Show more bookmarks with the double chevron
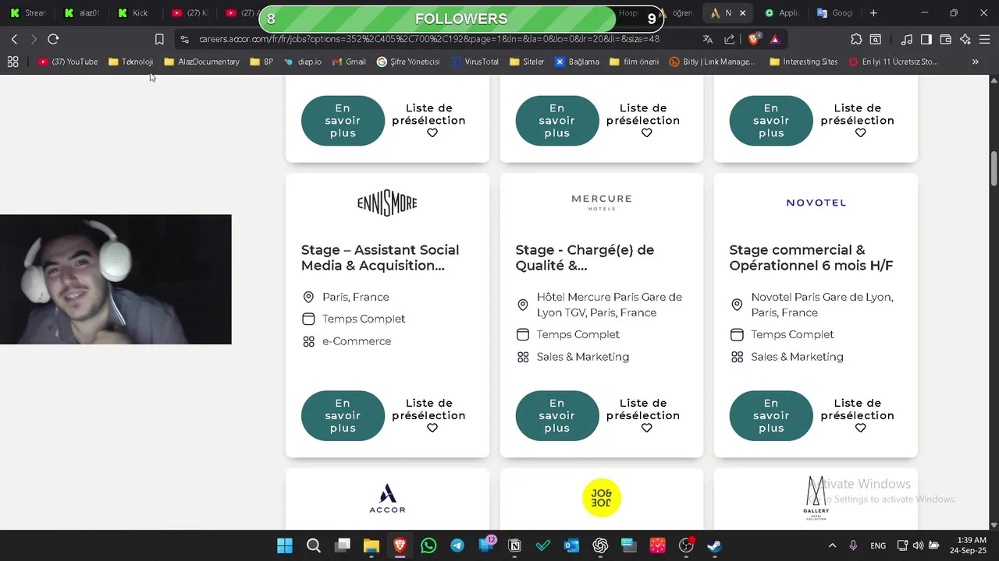 pyautogui.click(x=975, y=62)
